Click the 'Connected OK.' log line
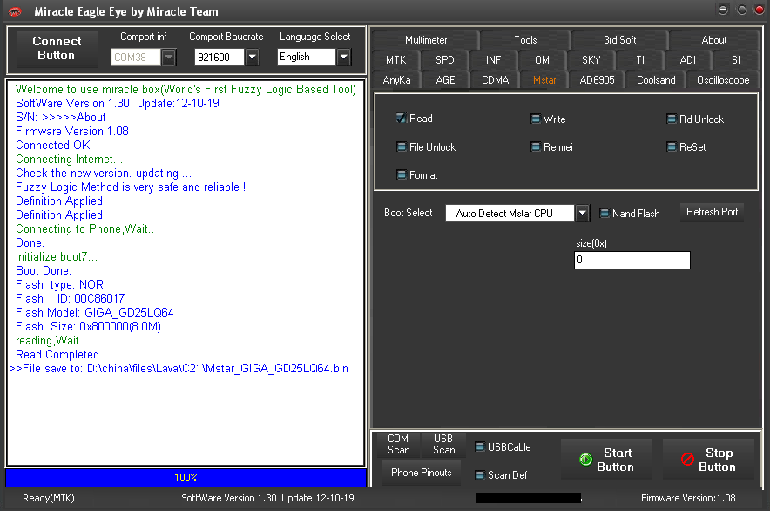Screen dimensions: 770x511 (x=54, y=145)
